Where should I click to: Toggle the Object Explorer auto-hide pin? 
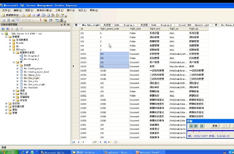tap(65, 25)
